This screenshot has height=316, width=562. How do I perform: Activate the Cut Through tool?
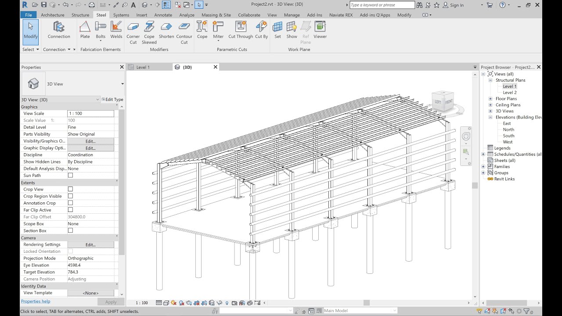point(241,30)
